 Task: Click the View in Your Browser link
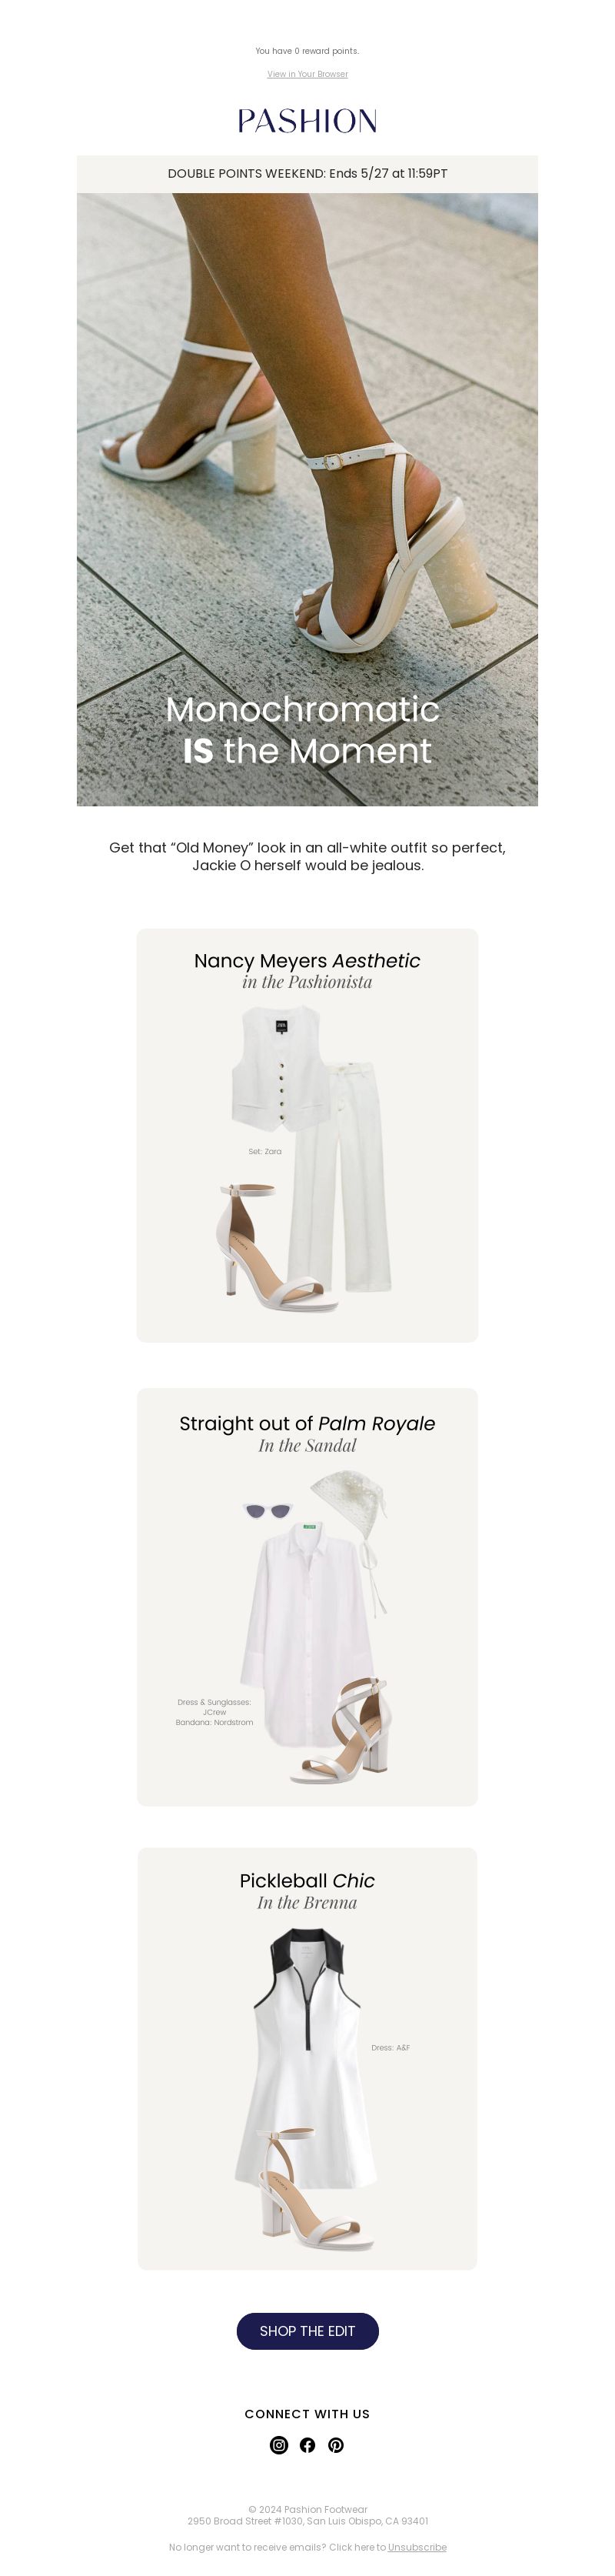[x=307, y=74]
